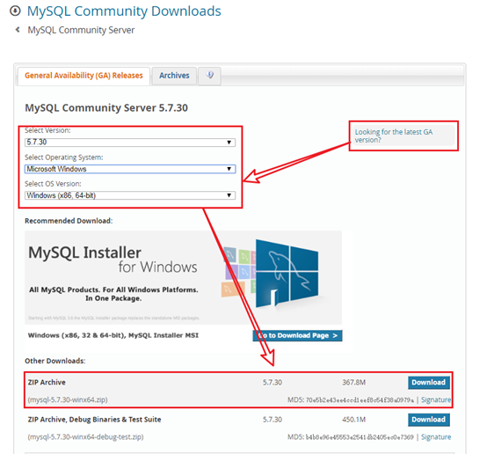Click the back chevron before MySQL Community Server
Viewport: 487px width, 454px height.
tap(18, 30)
